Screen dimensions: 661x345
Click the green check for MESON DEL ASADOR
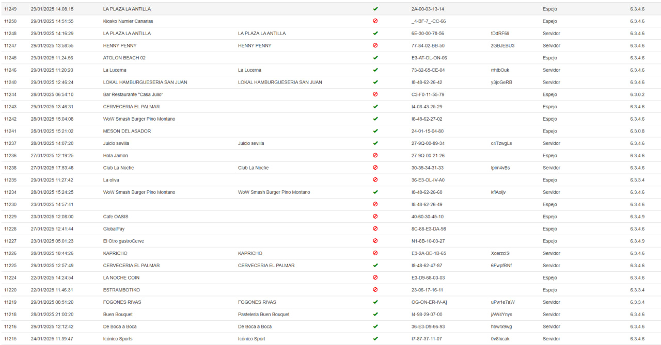pyautogui.click(x=375, y=131)
